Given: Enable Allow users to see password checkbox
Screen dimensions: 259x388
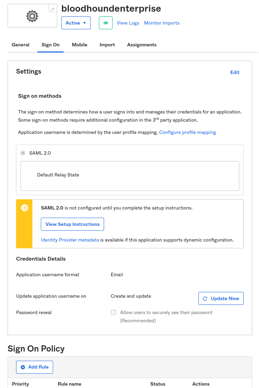Looking at the screenshot, I should 114,312.
